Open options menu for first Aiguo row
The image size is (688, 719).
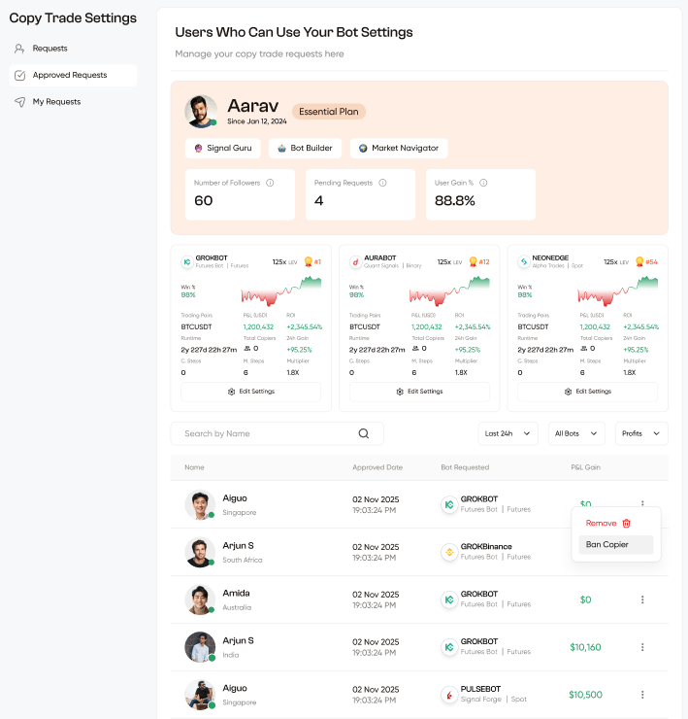[x=642, y=503]
